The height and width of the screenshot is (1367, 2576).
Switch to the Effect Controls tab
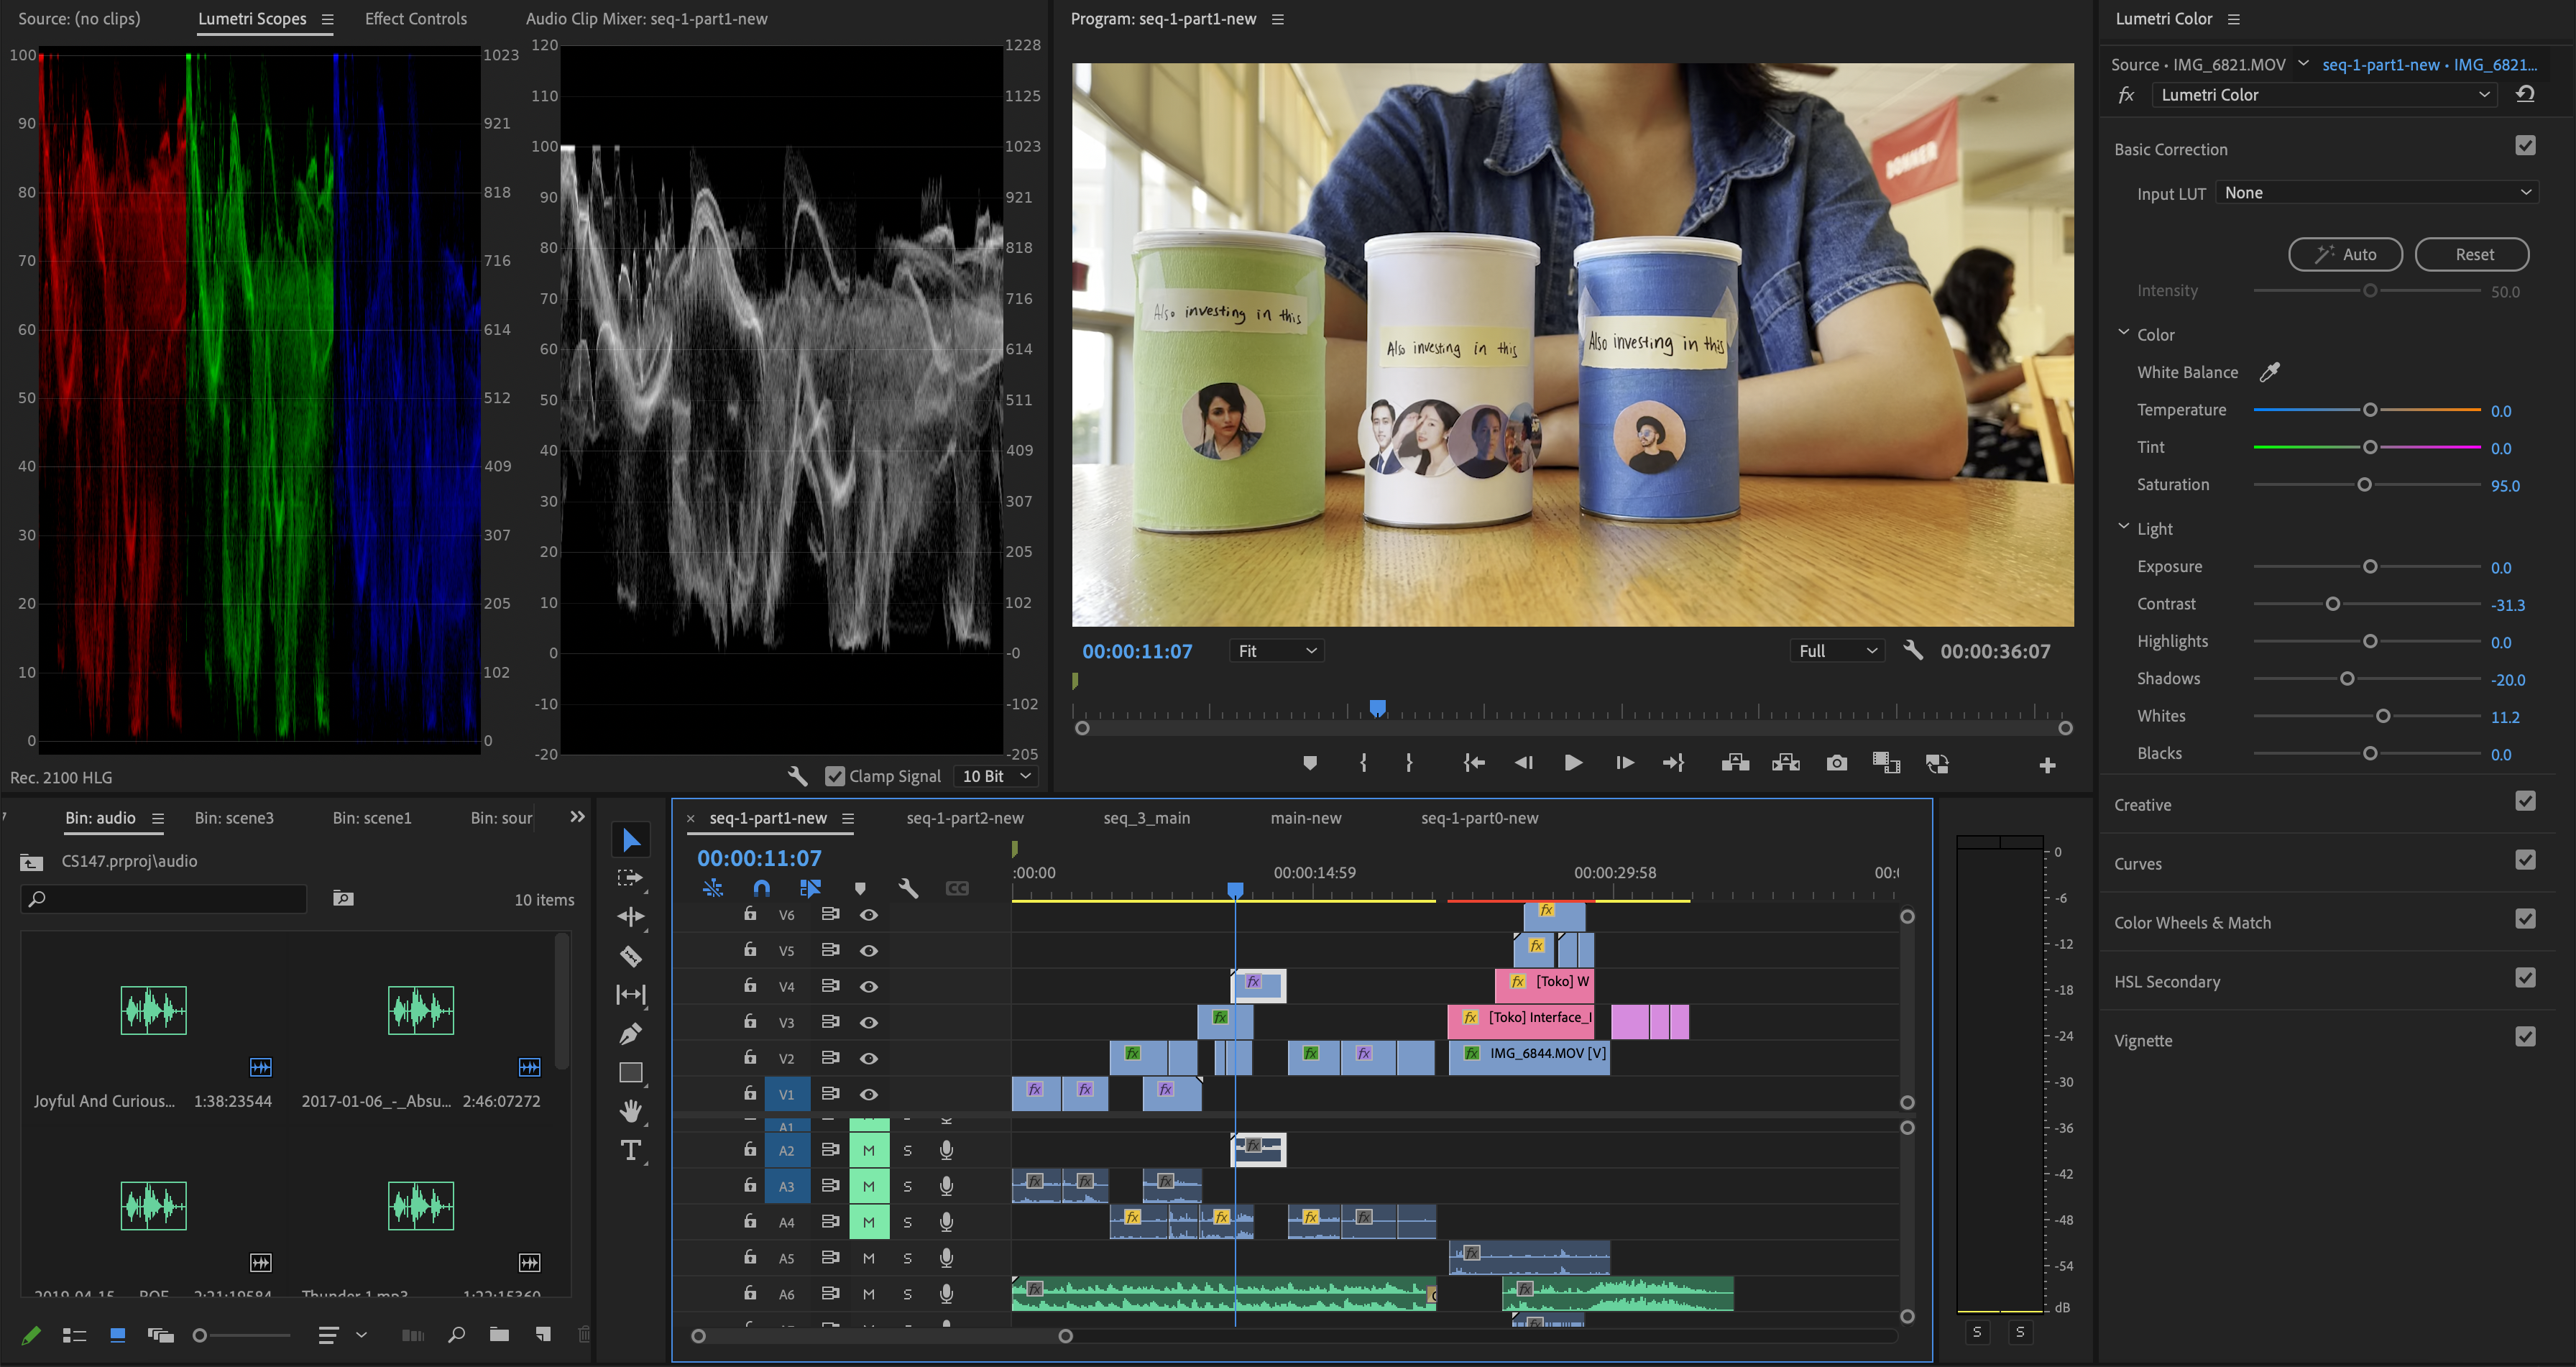click(415, 18)
